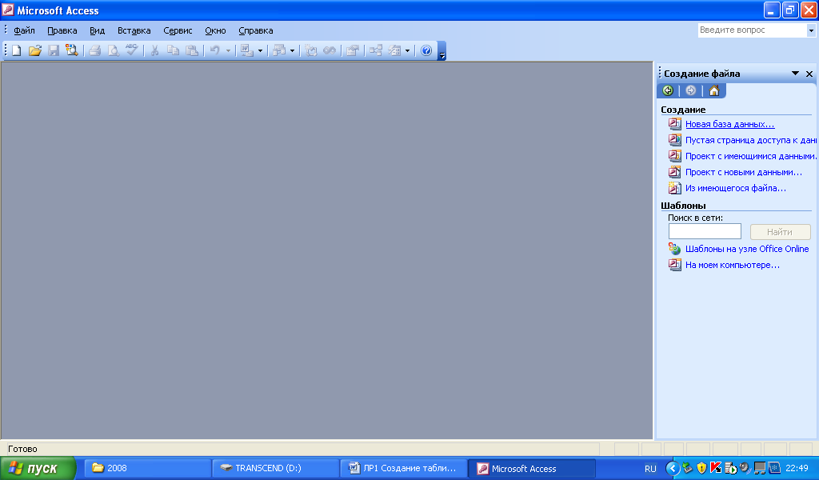Screen dimensions: 819x480
Task: Click the пуск Start button
Action: point(38,468)
